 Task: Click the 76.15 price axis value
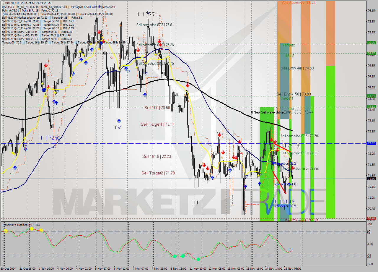(x=371, y=10)
